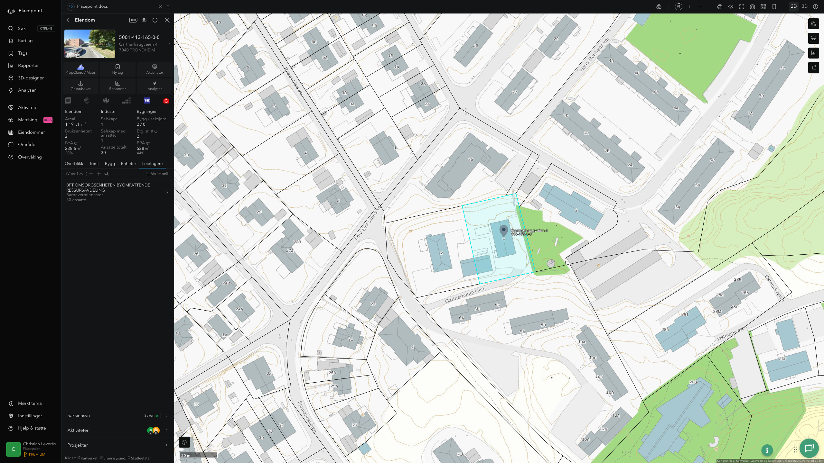Click the map location layers icon in top bar
The height and width of the screenshot is (463, 824).
coord(659,6)
